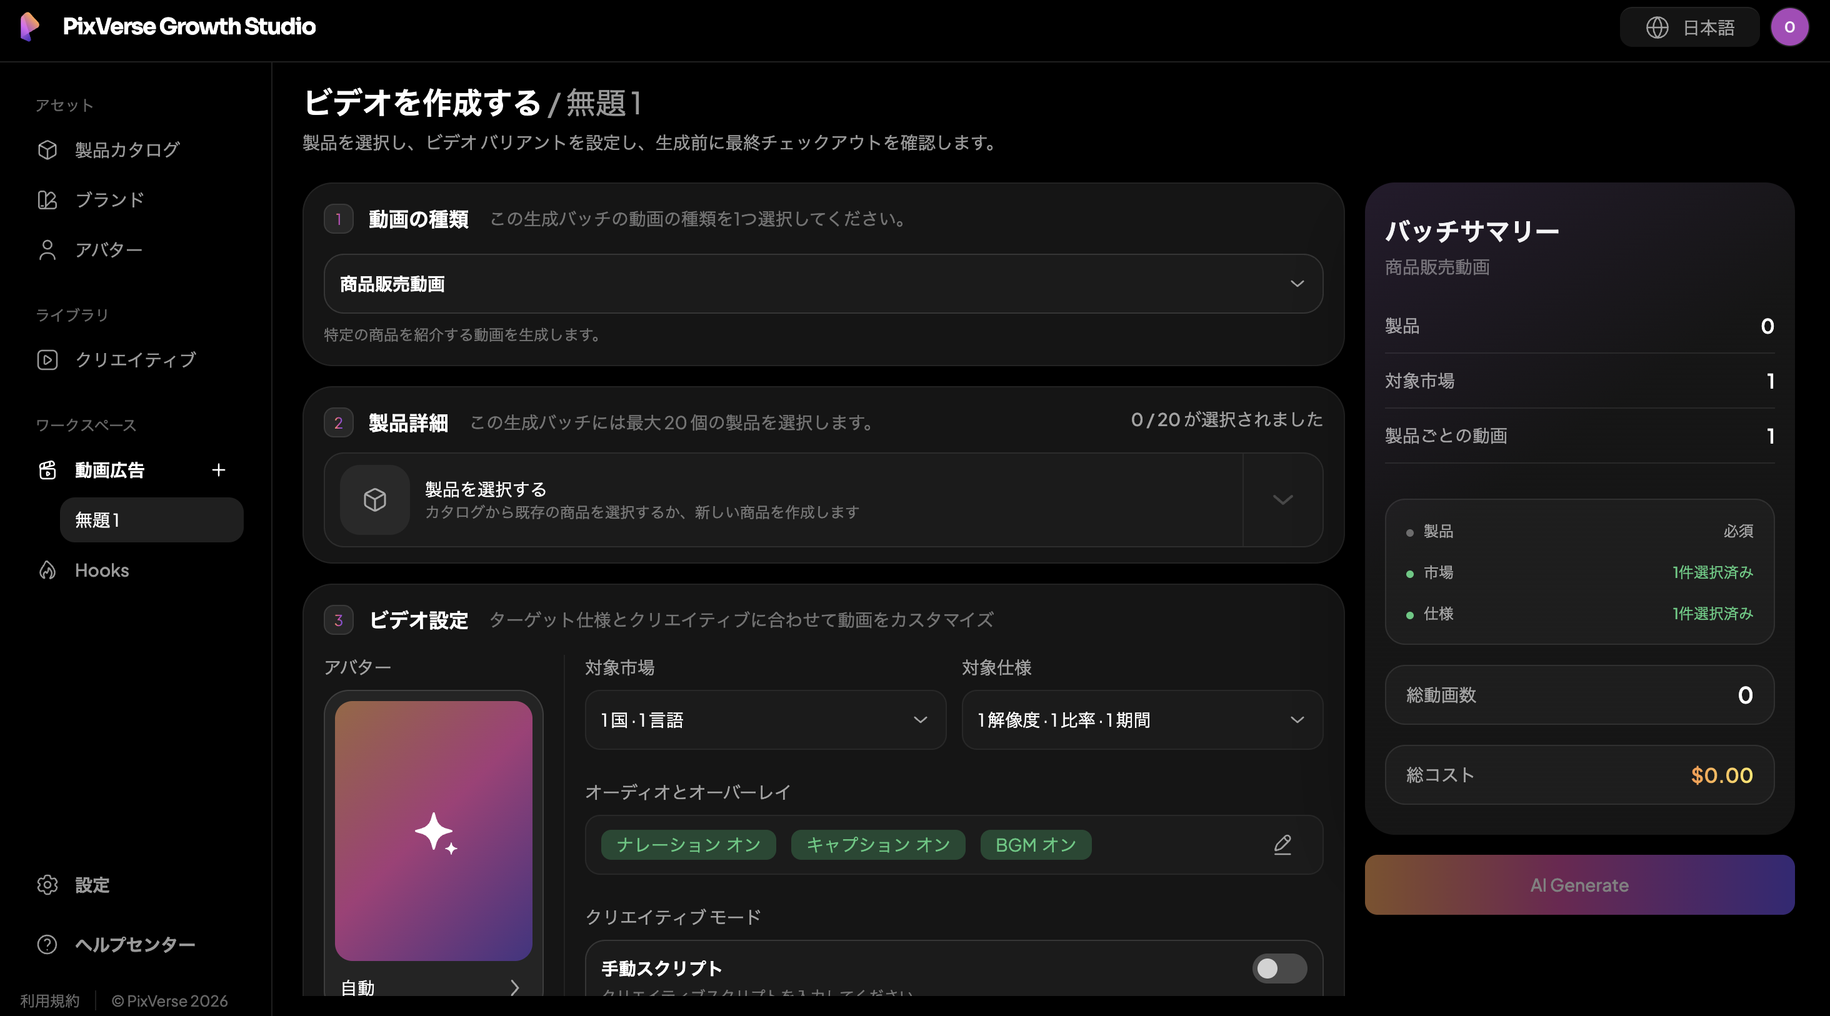
Task: Click the product box icon in 製品を選択する
Action: pyautogui.click(x=375, y=500)
